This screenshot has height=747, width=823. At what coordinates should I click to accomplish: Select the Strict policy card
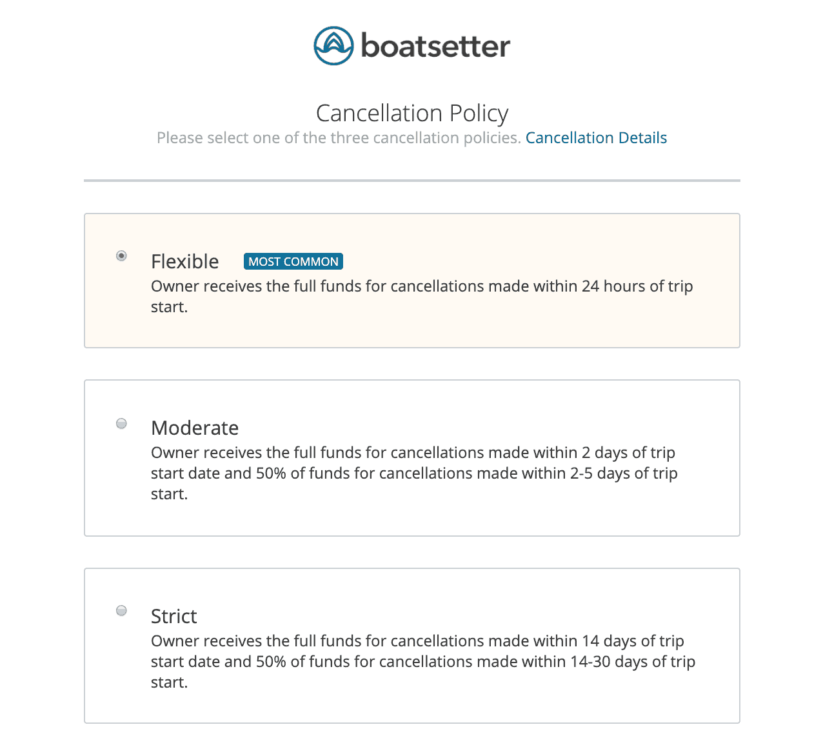411,645
